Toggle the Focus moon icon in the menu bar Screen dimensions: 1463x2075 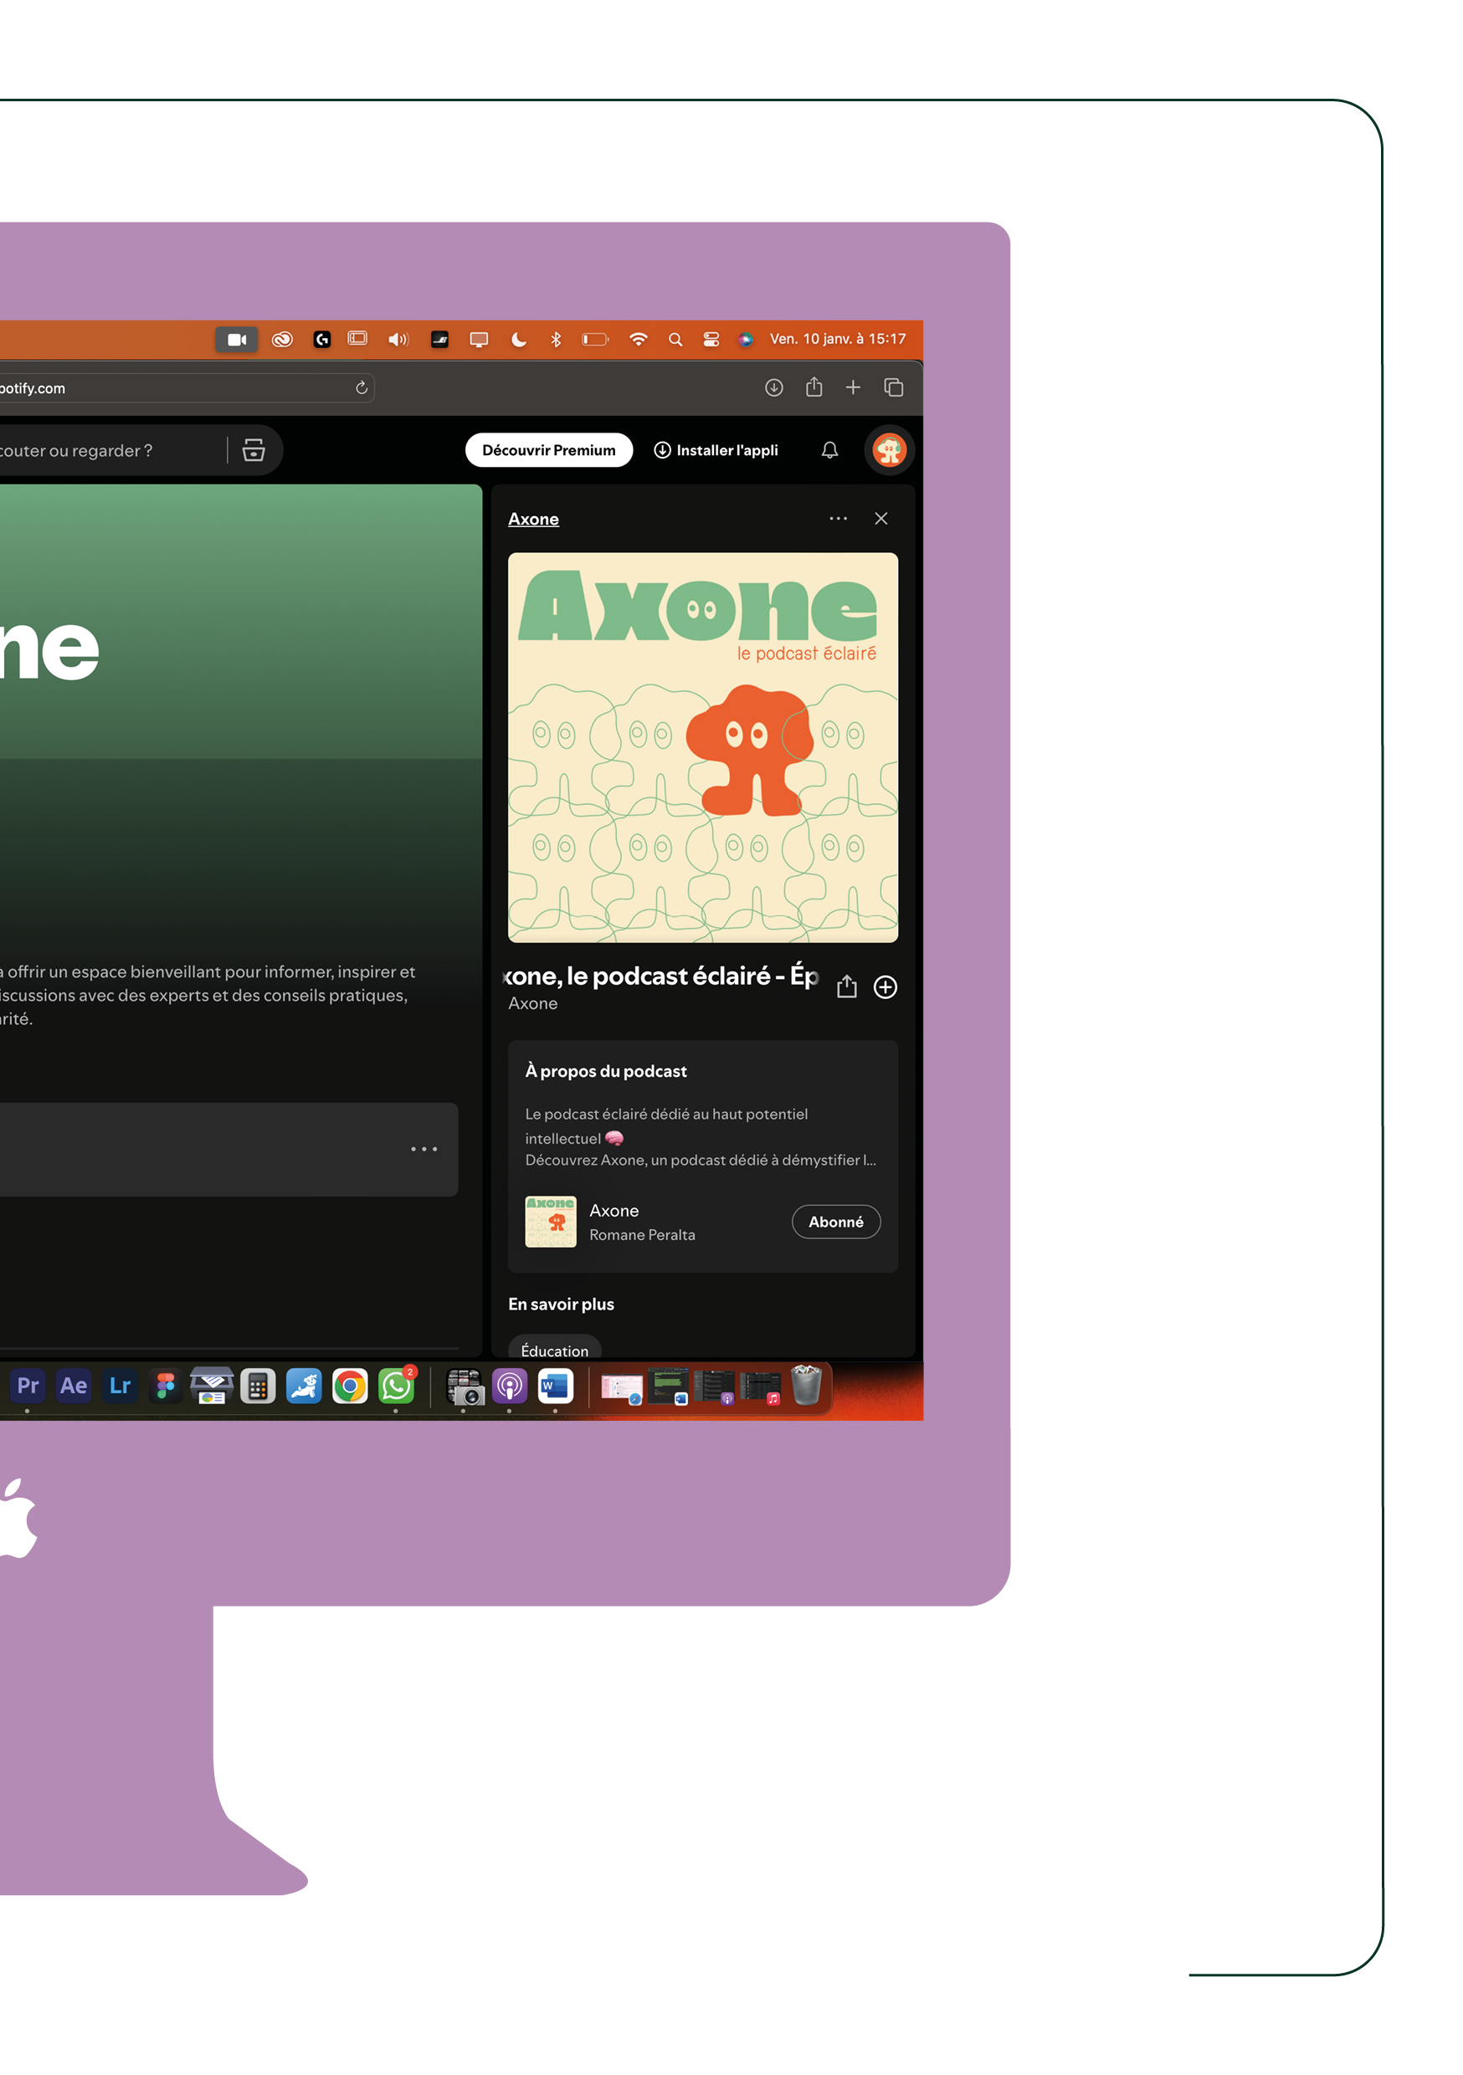[x=519, y=340]
